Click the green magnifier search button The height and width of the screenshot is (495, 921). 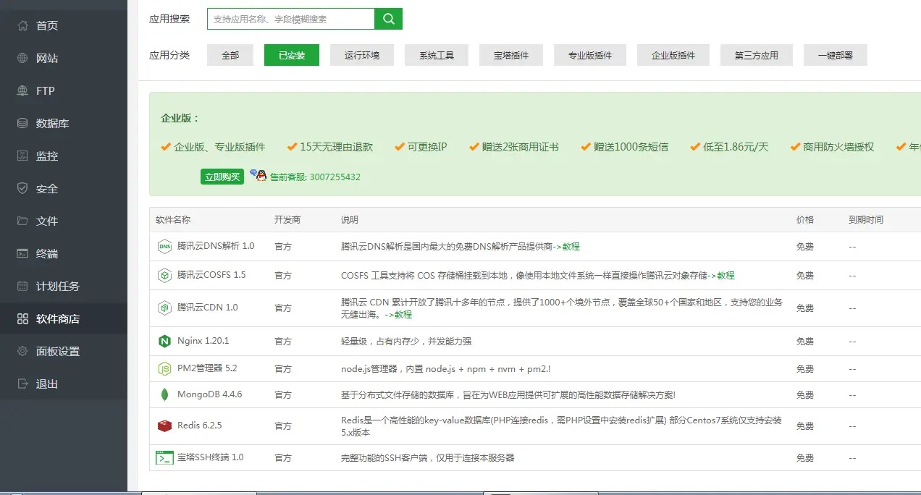click(389, 19)
